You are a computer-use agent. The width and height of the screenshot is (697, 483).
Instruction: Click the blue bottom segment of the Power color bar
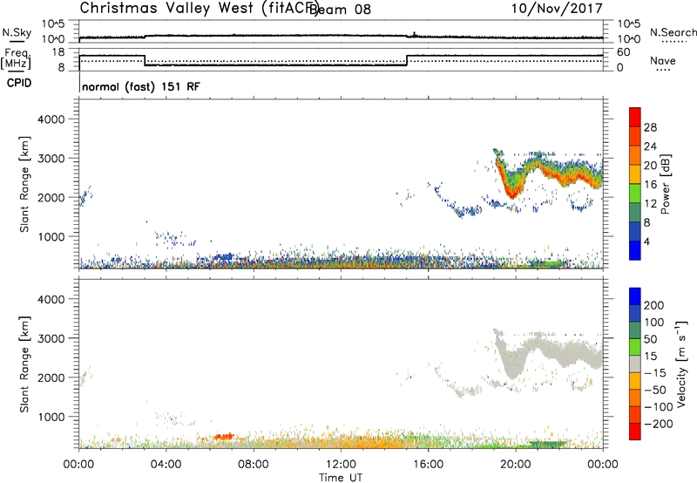point(635,250)
